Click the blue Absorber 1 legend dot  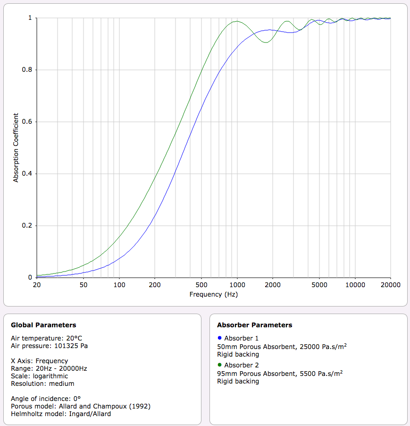pos(219,338)
